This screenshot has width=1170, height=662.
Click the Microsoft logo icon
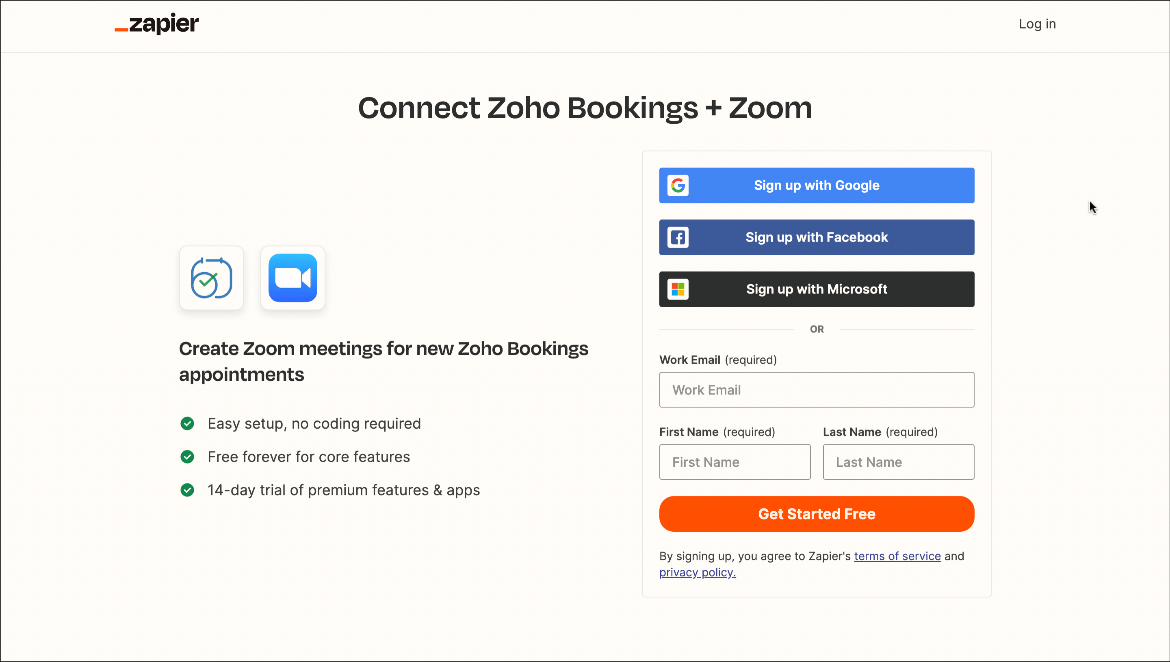[678, 289]
